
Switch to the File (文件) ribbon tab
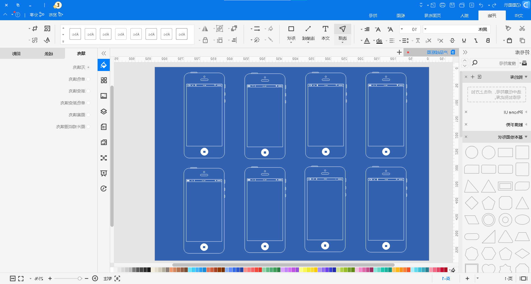point(519,15)
